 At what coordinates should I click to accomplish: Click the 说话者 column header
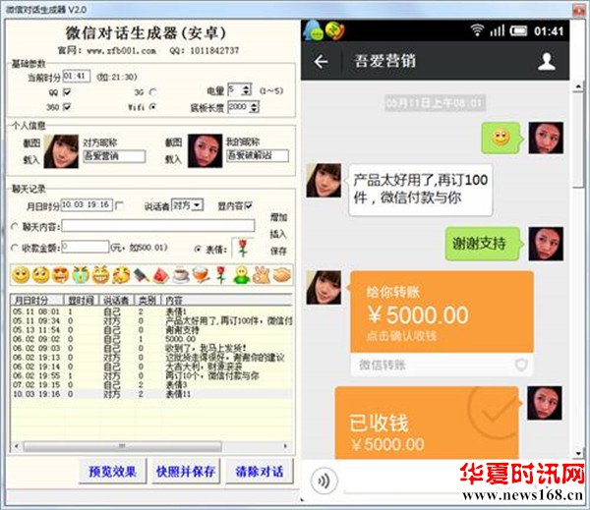tap(117, 300)
